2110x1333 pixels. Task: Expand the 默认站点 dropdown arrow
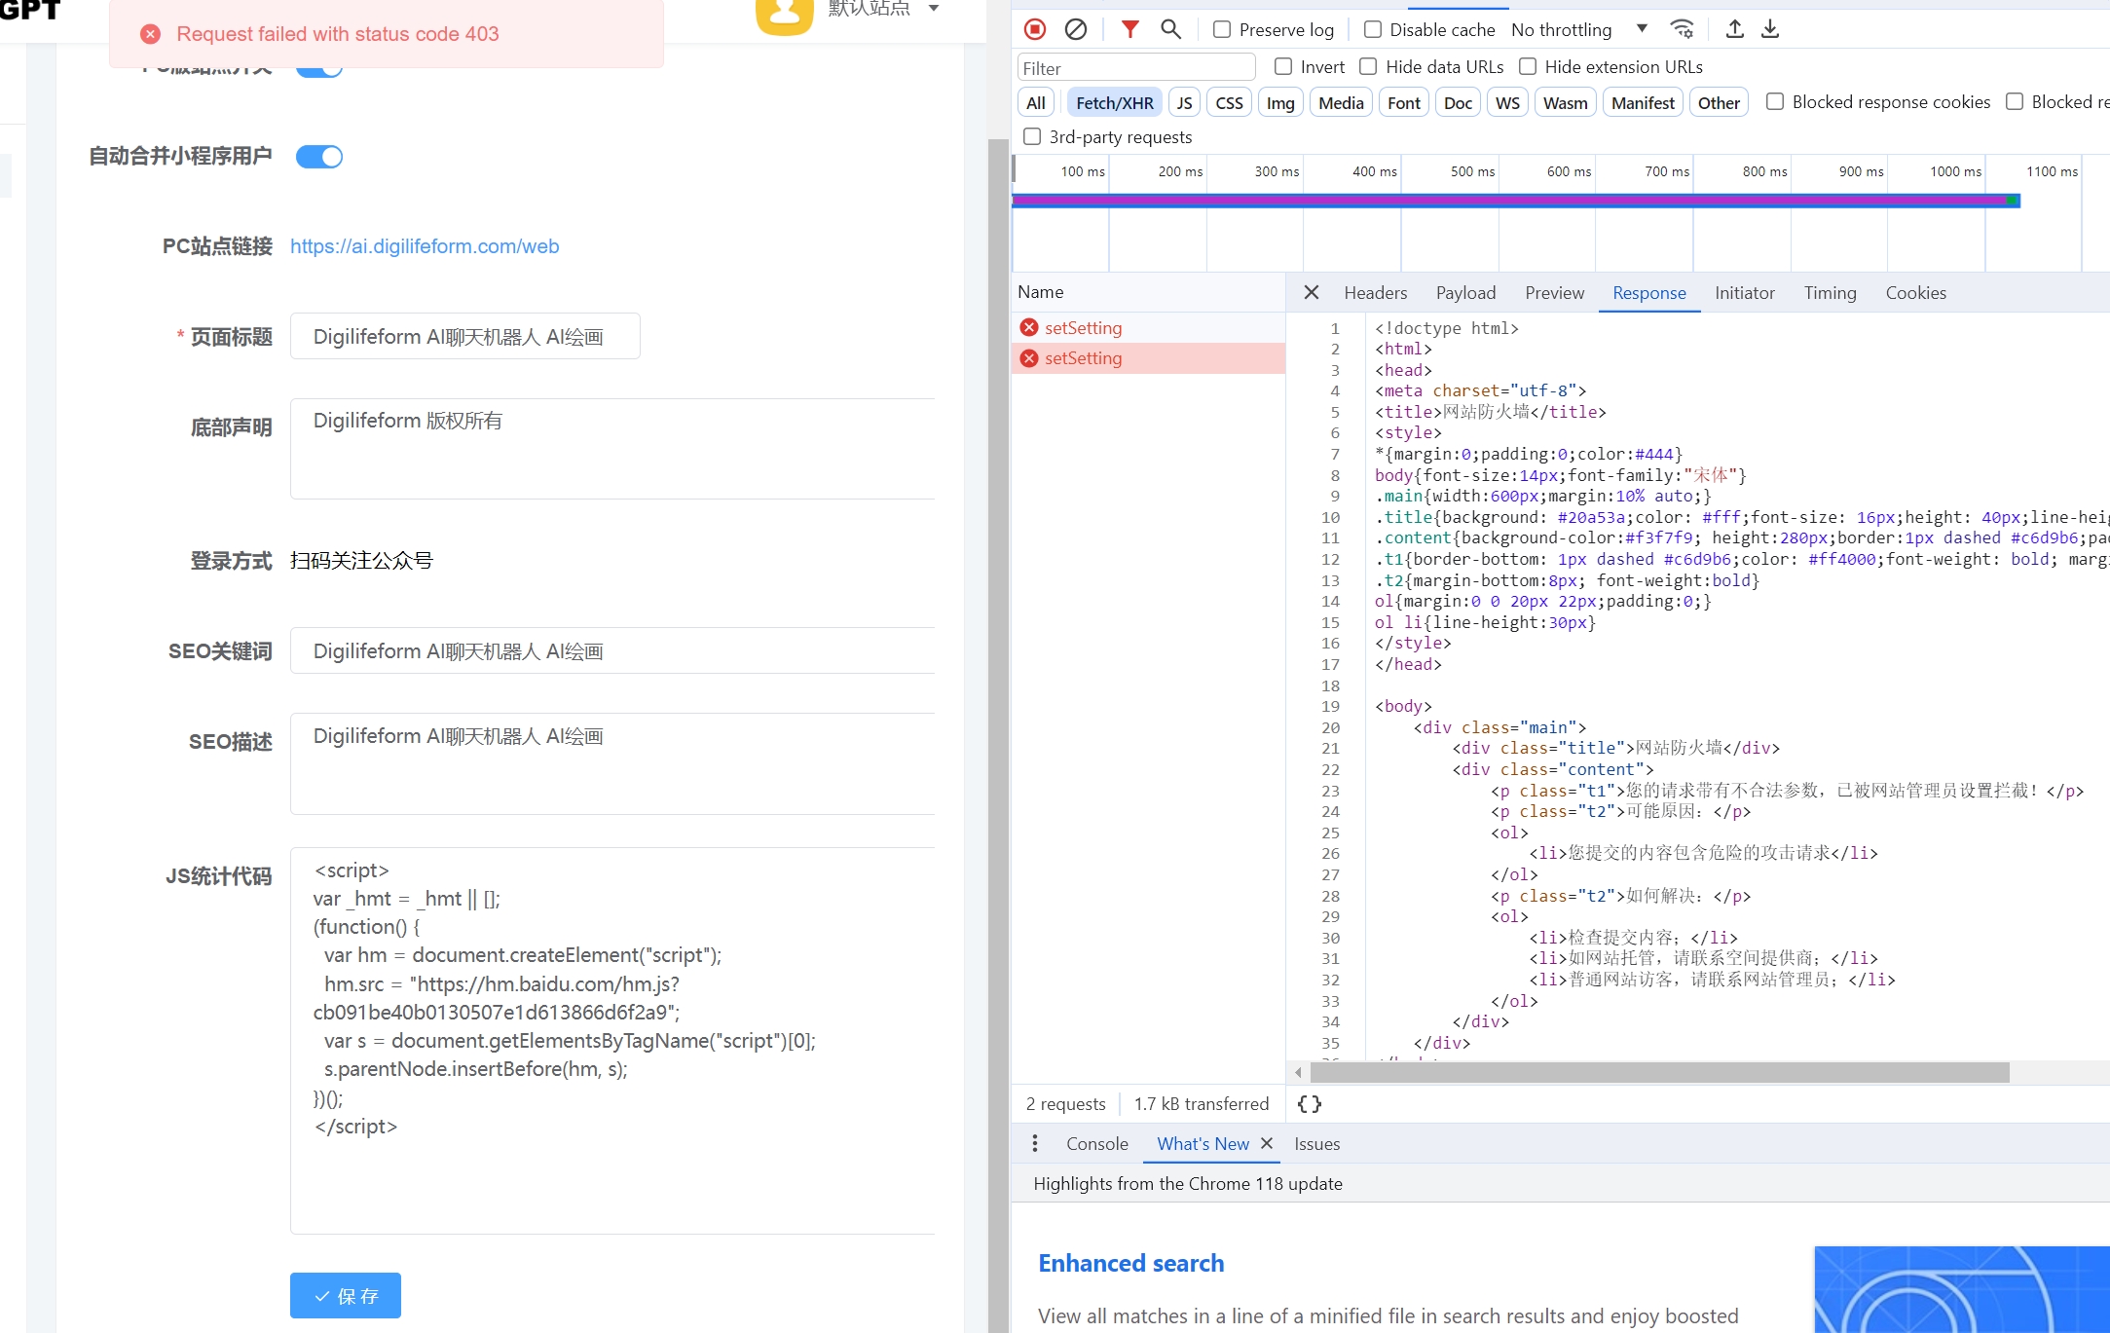933,9
